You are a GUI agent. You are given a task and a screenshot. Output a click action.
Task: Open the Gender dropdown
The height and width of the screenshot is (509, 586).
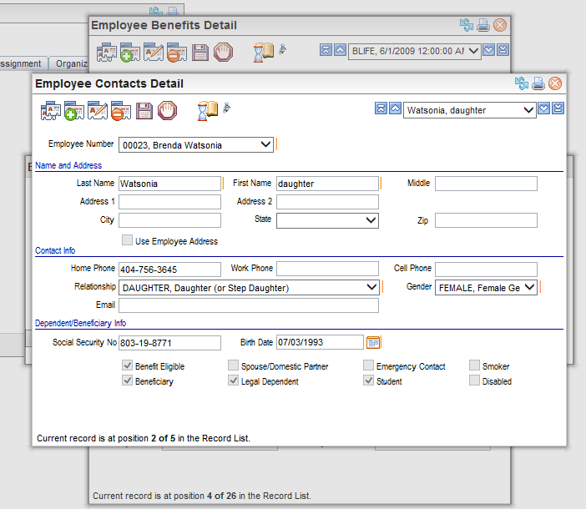click(x=486, y=288)
